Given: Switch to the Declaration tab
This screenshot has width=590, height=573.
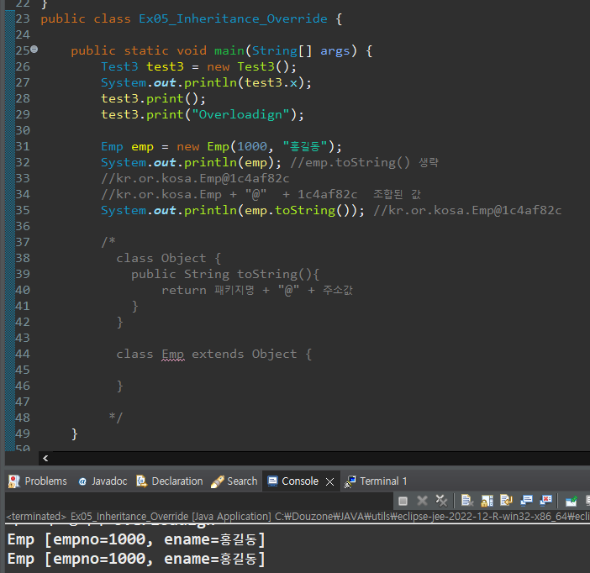Looking at the screenshot, I should 170,481.
